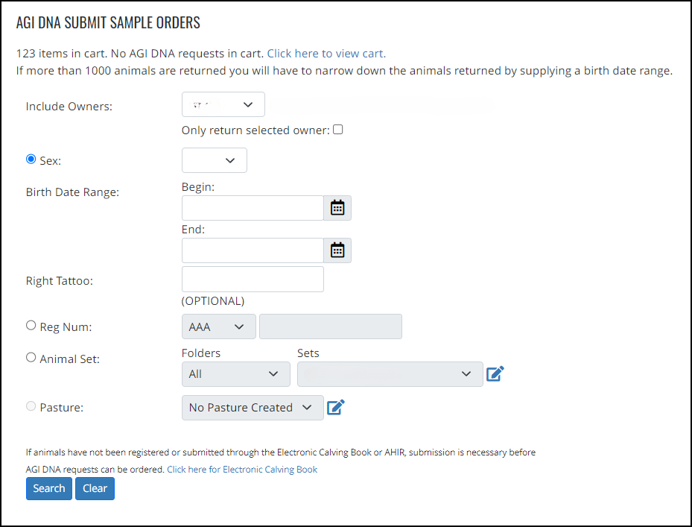Select the Reg Num radio button
Image resolution: width=692 pixels, height=527 pixels.
(x=31, y=326)
